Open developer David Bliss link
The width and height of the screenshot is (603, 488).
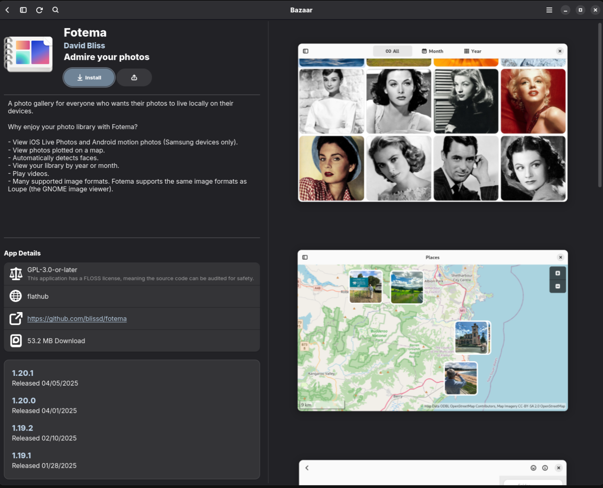point(84,46)
